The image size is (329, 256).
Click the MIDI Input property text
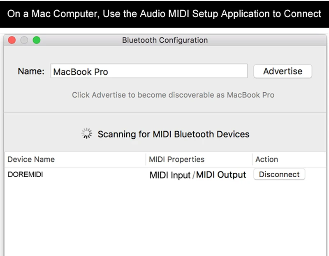(x=170, y=175)
